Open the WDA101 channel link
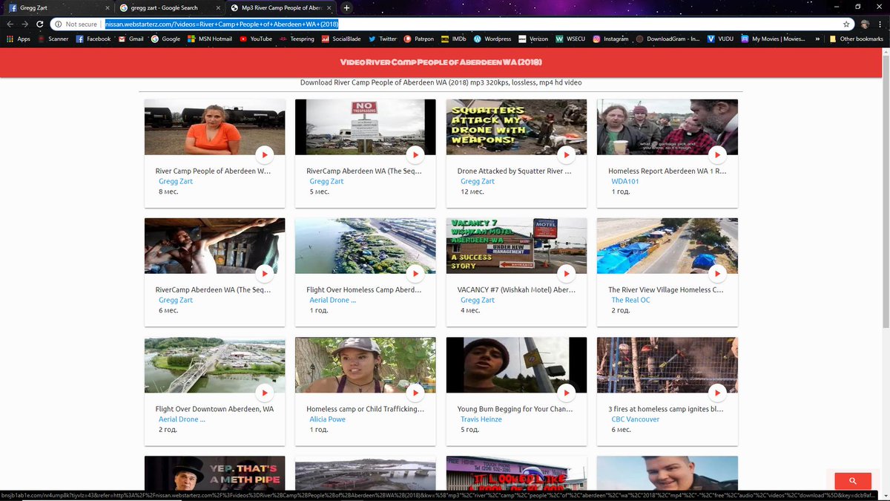The height and width of the screenshot is (501, 890). (624, 181)
